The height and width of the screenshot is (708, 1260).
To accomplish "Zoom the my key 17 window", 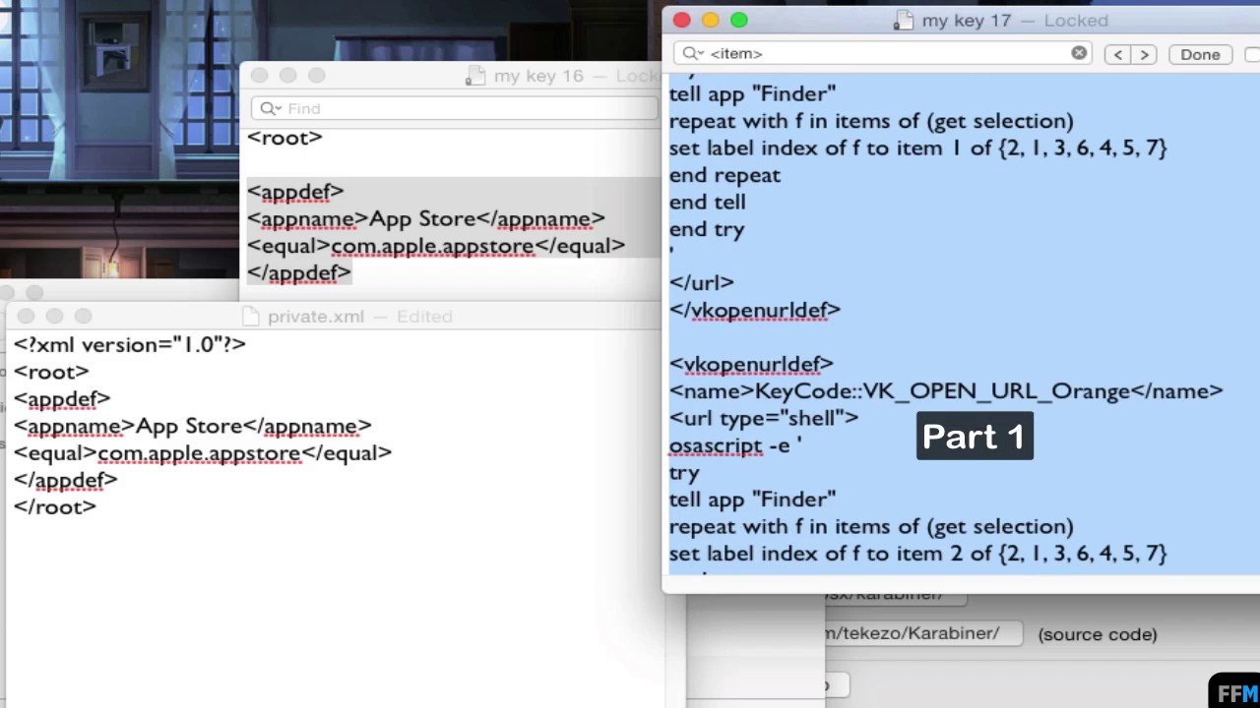I will [x=739, y=20].
